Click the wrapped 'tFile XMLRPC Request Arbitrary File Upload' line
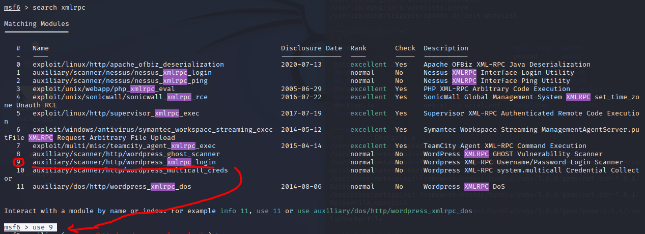The width and height of the screenshot is (645, 234). click(x=90, y=138)
